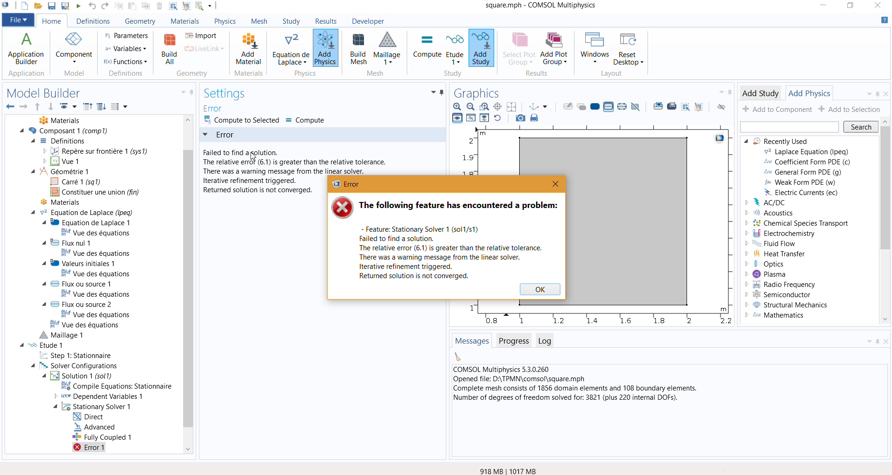892x475 pixels.
Task: Click the Search button in Add Physics
Action: 860,127
